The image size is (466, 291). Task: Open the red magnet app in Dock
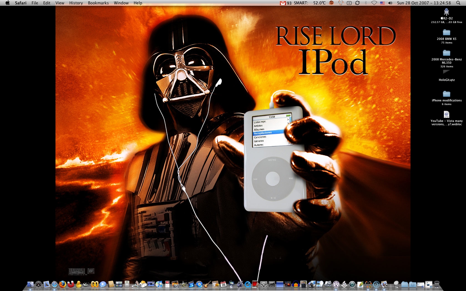click(70, 284)
